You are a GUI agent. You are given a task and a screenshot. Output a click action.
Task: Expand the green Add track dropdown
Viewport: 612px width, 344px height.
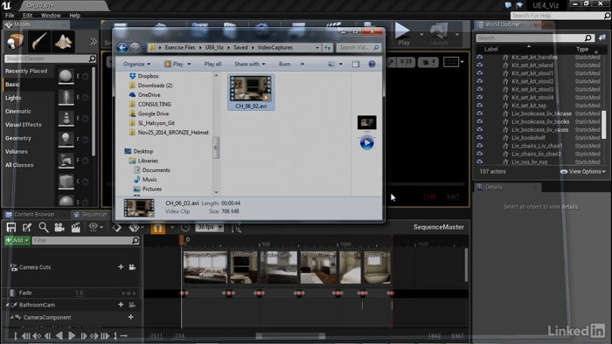point(17,240)
